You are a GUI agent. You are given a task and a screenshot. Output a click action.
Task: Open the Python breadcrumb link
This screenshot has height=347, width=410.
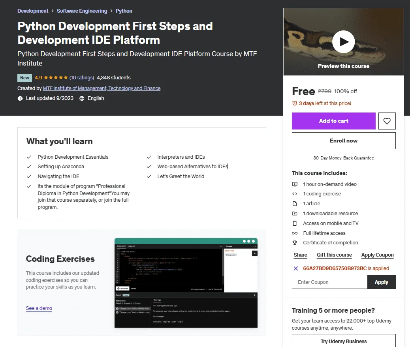[124, 11]
